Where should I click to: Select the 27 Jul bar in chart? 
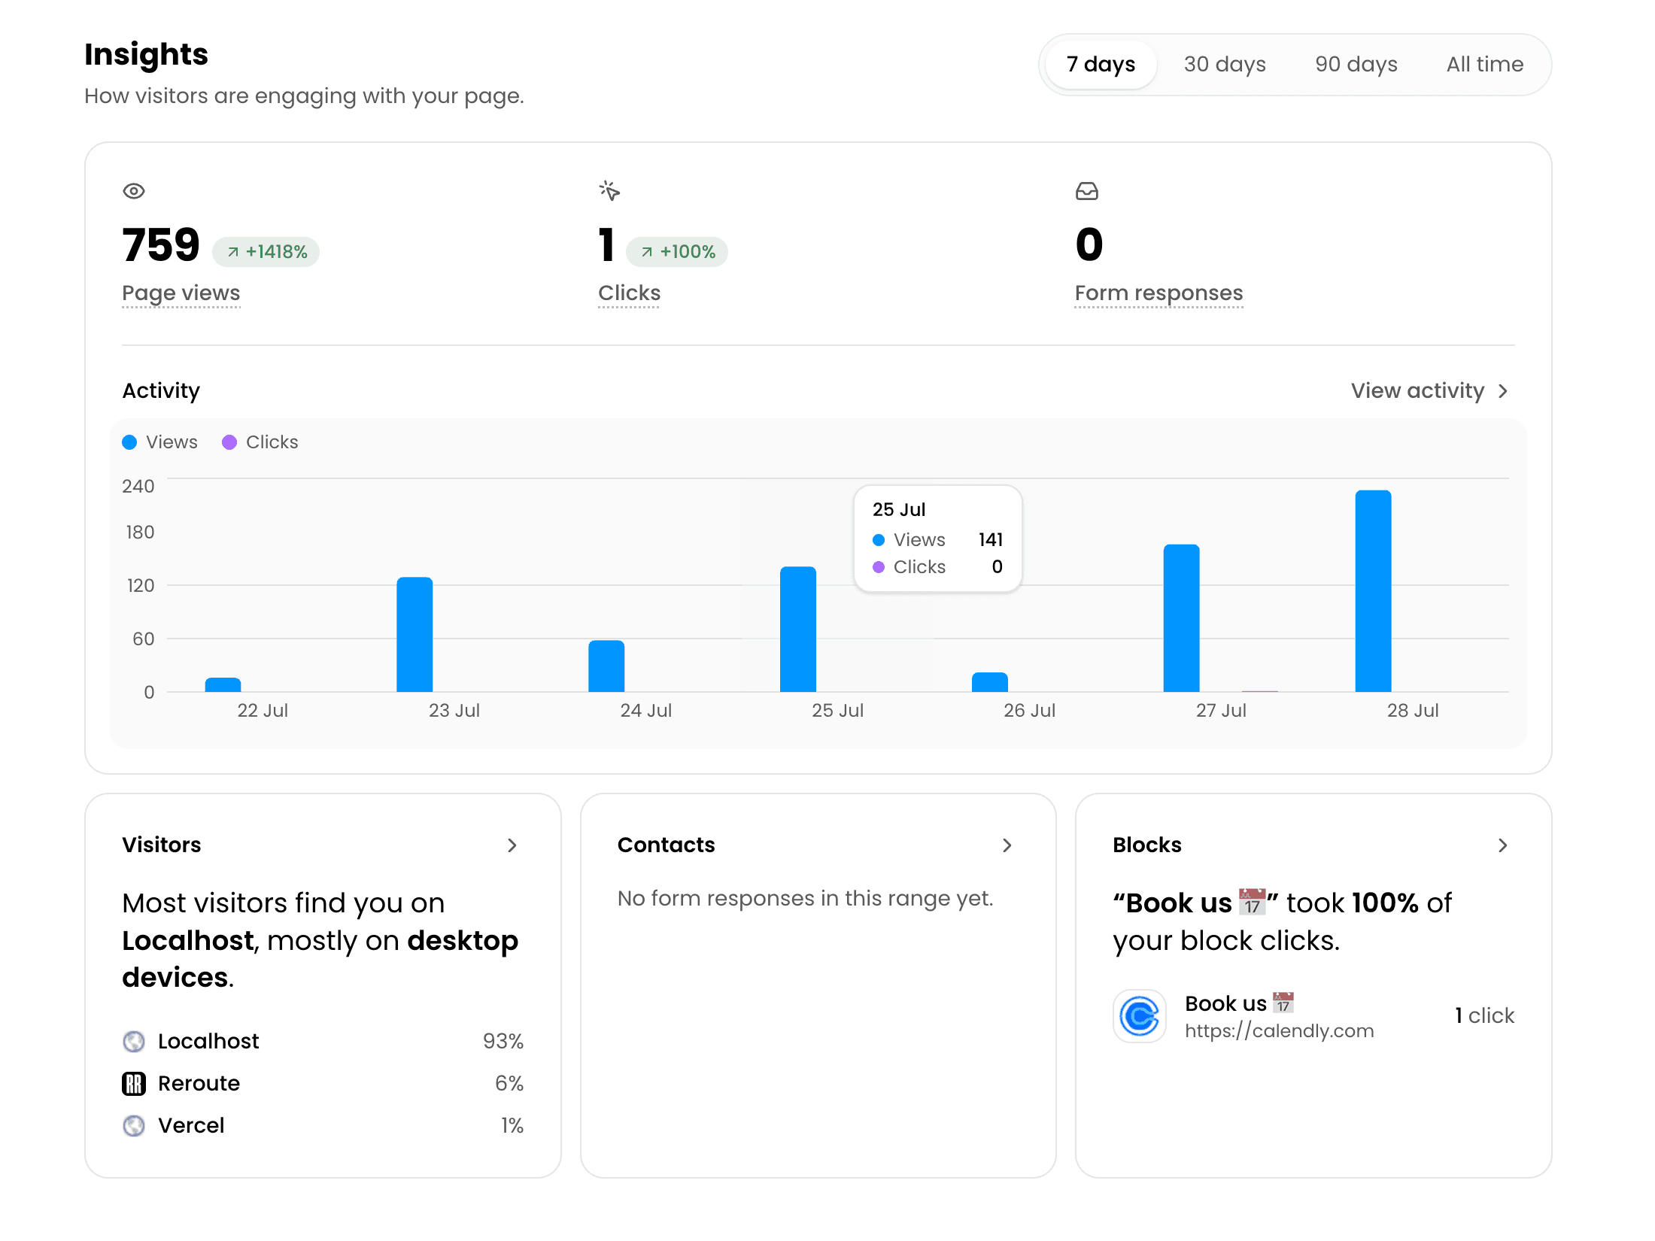pyautogui.click(x=1182, y=618)
